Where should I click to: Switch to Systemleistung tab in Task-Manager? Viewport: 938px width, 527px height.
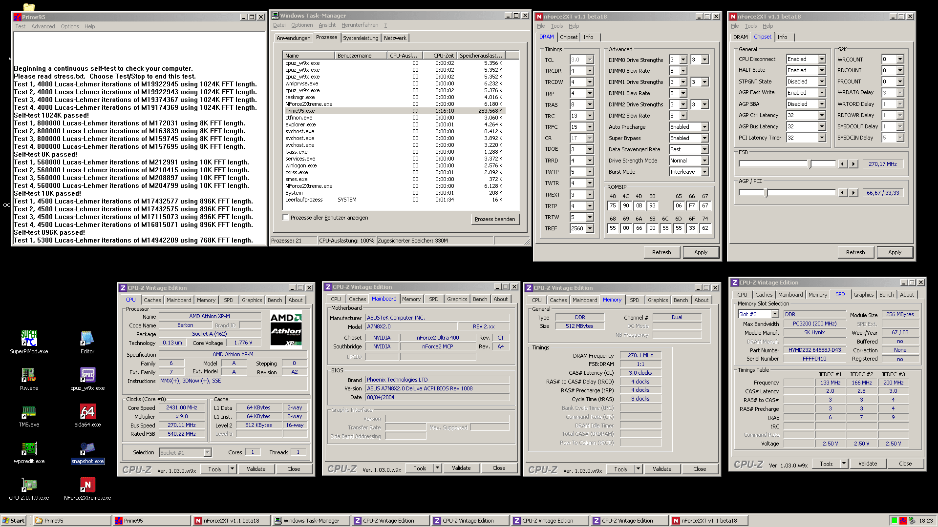coord(361,38)
